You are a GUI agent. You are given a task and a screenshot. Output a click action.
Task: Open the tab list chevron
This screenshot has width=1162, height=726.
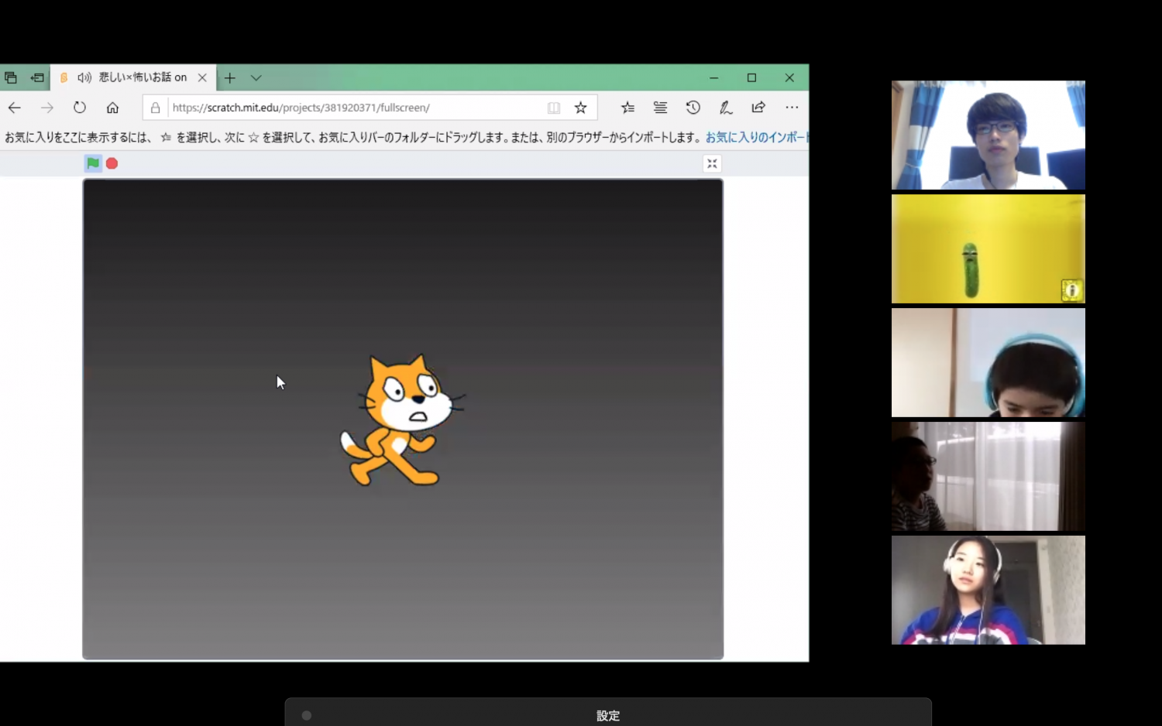(256, 77)
